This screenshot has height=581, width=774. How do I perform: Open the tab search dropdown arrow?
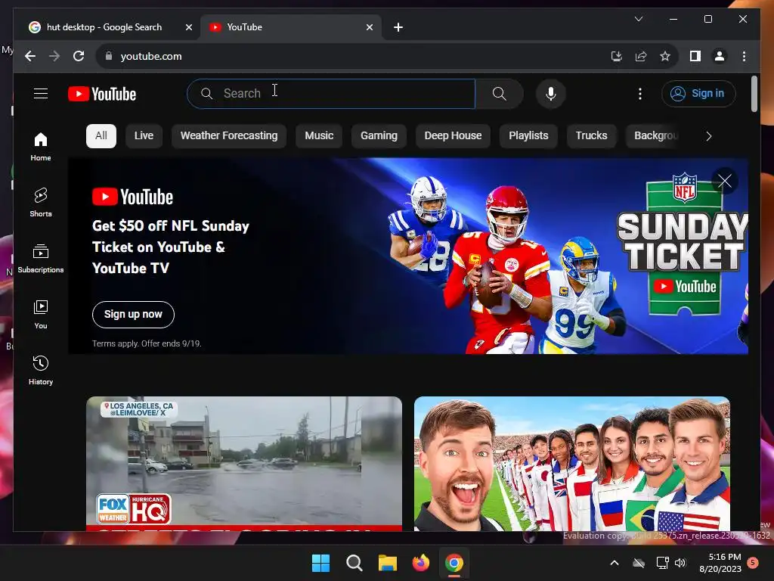638,19
